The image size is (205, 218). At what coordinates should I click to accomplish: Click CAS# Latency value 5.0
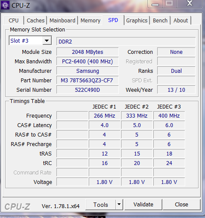click(x=137, y=125)
